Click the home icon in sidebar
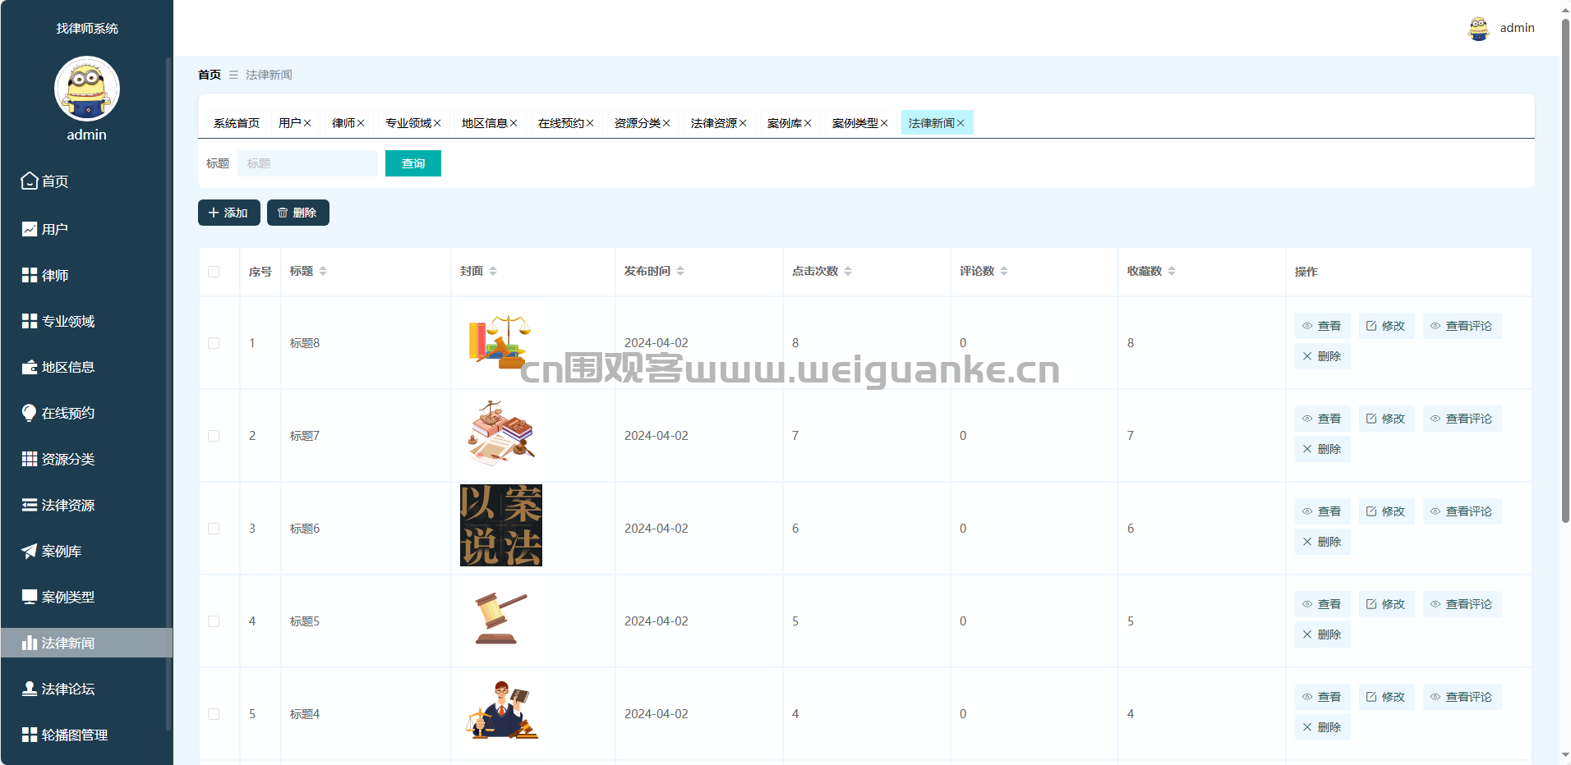The height and width of the screenshot is (765, 1571). 30,181
